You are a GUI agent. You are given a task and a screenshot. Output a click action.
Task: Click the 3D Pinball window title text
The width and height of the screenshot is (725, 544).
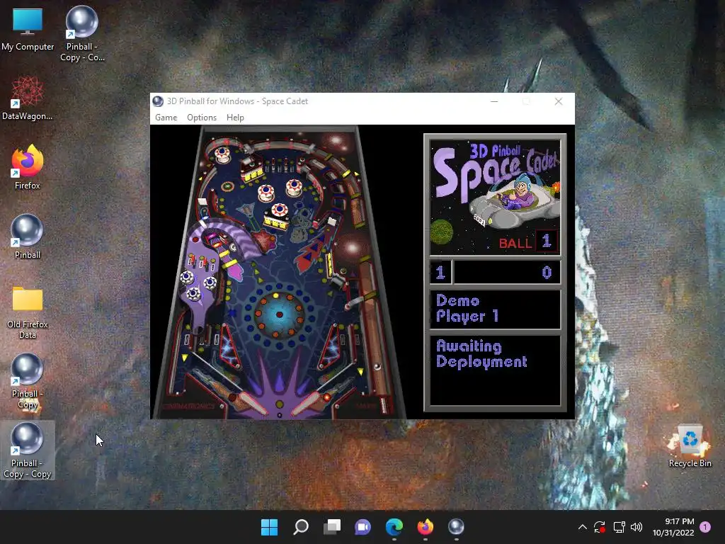point(237,101)
